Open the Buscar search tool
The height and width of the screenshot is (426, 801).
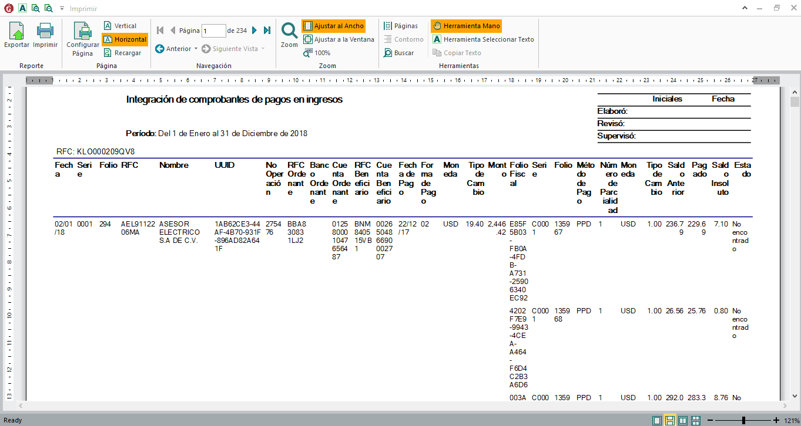399,53
